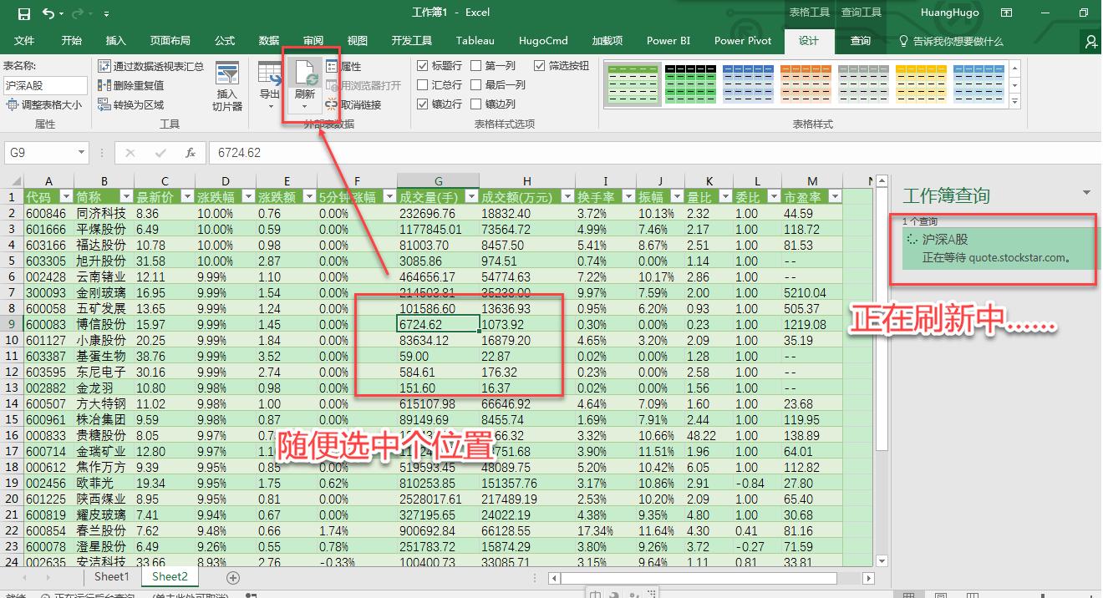Image resolution: width=1103 pixels, height=598 pixels.
Task: Click the 取消链接 (Unlink) icon
Action: click(x=344, y=102)
